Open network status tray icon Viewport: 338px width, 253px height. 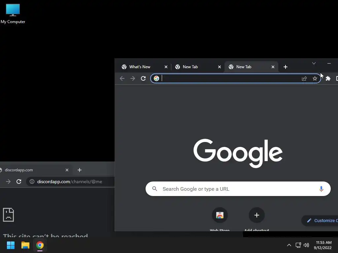pos(298,245)
